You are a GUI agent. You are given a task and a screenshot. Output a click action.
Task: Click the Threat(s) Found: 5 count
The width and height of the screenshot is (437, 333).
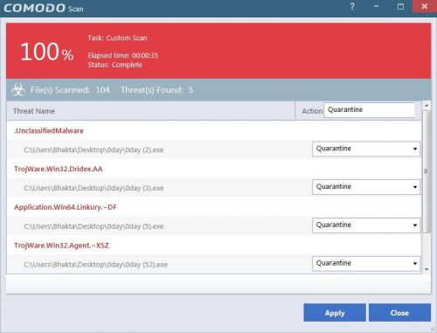[x=156, y=90]
